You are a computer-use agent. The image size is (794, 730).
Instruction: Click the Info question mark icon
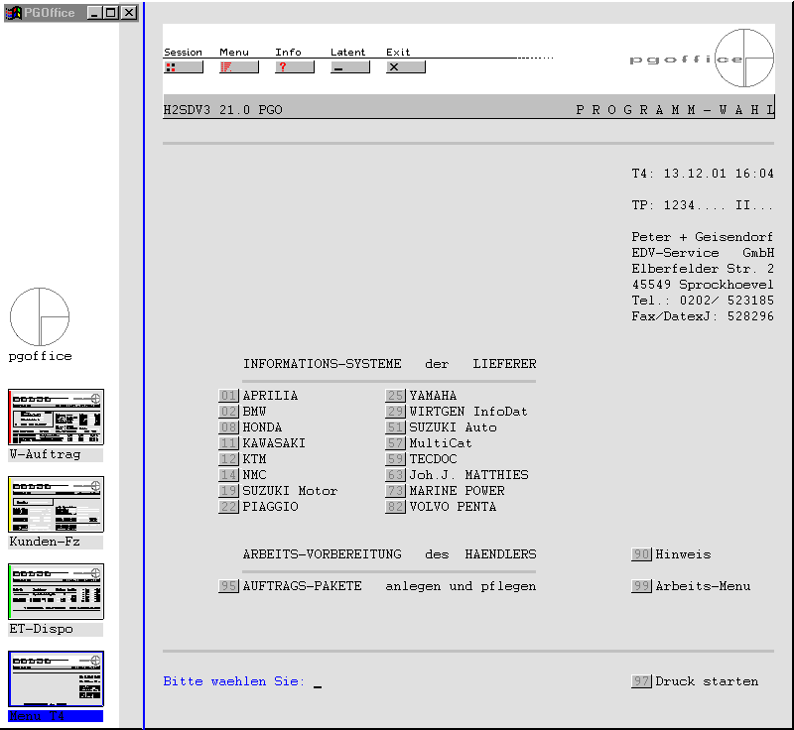pyautogui.click(x=294, y=67)
